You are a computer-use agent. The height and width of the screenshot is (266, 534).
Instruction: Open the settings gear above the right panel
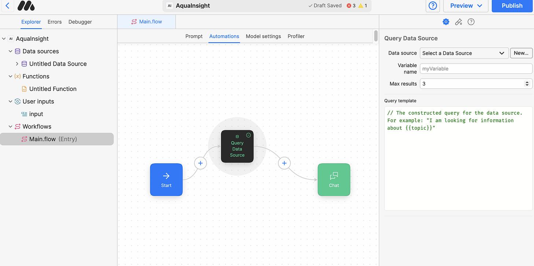[446, 22]
